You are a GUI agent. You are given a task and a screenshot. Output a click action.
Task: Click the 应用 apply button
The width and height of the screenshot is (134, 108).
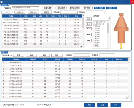click(x=103, y=105)
